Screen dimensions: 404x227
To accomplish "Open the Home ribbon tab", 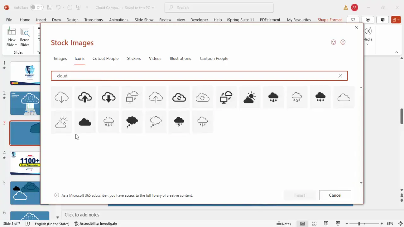I will (x=25, y=20).
